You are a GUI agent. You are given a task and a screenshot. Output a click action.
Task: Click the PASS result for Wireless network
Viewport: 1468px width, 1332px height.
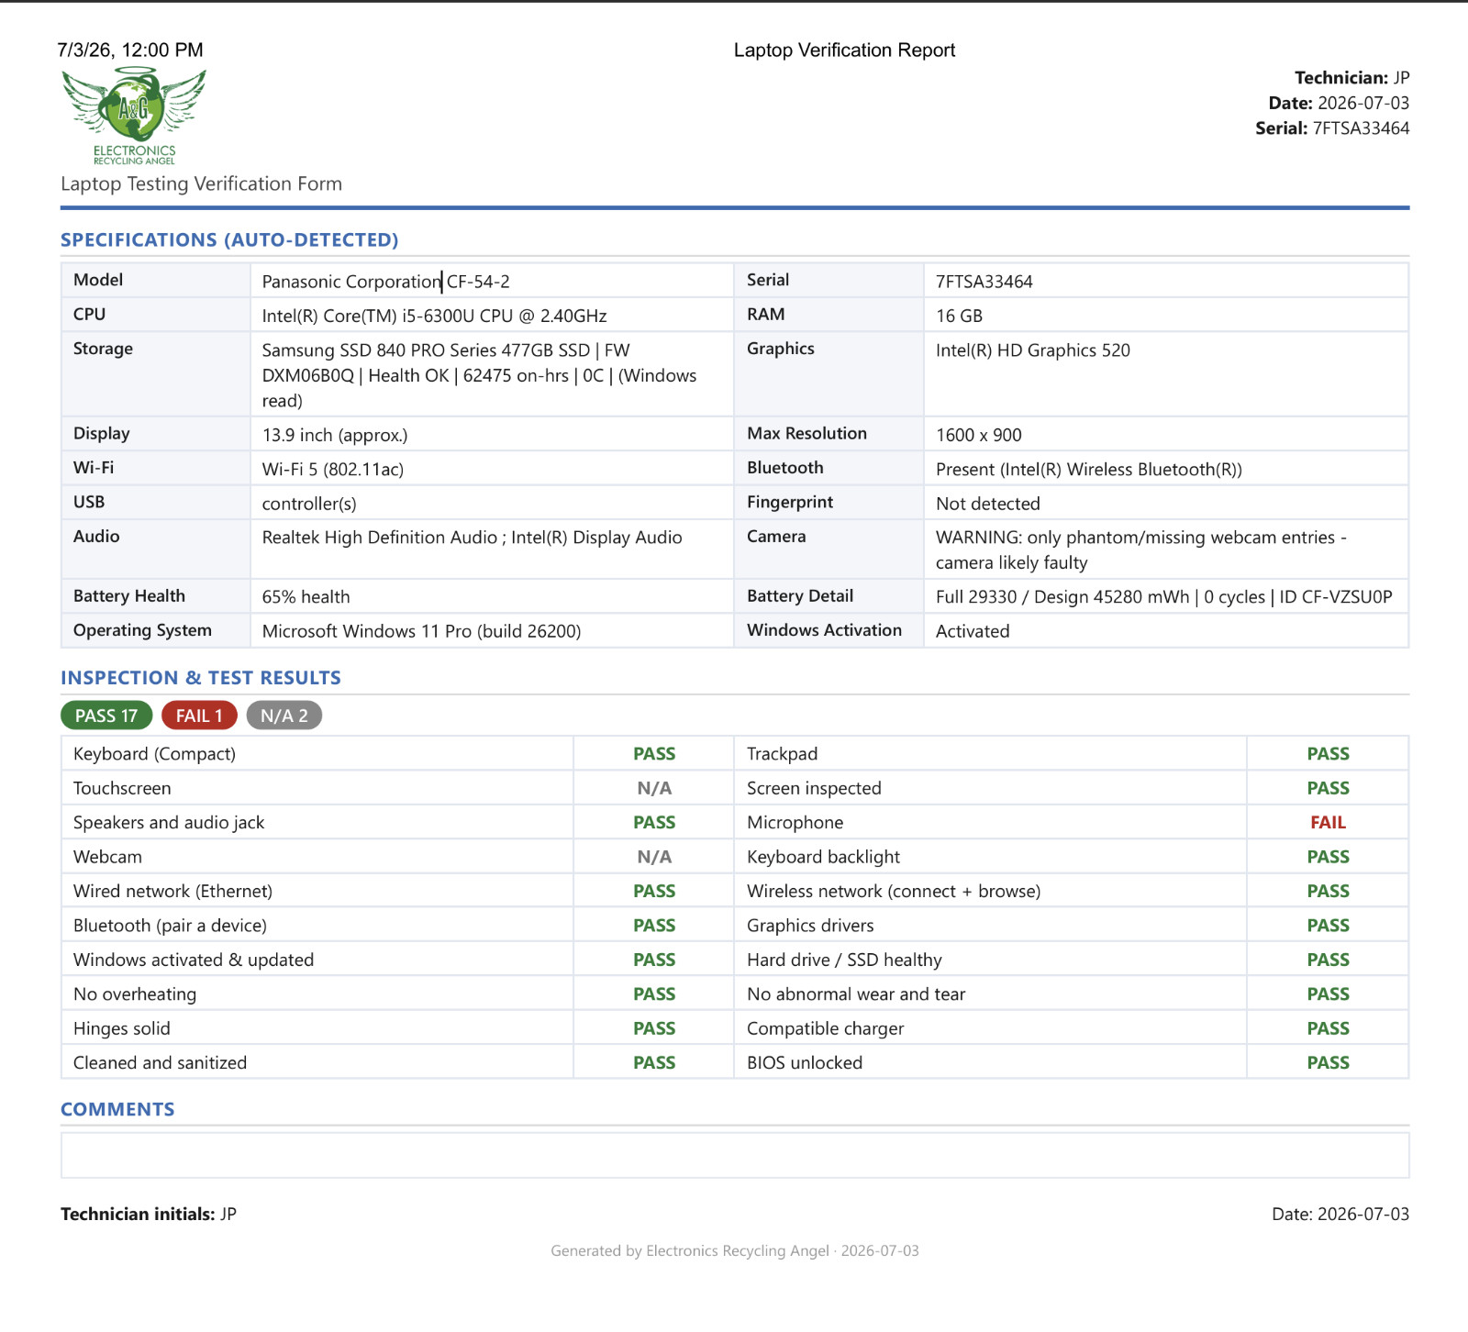point(1328,892)
